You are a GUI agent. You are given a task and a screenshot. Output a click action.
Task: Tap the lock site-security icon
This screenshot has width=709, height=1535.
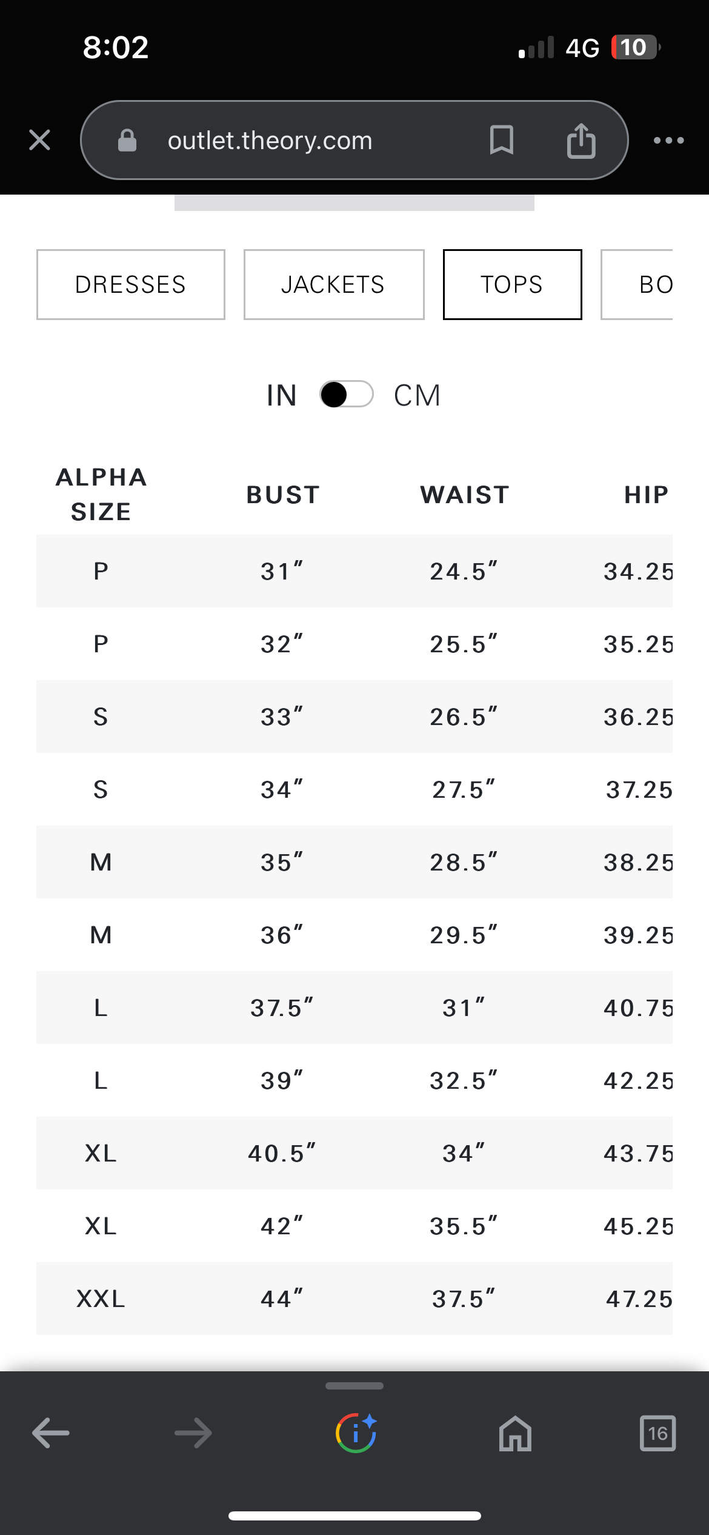(x=127, y=141)
